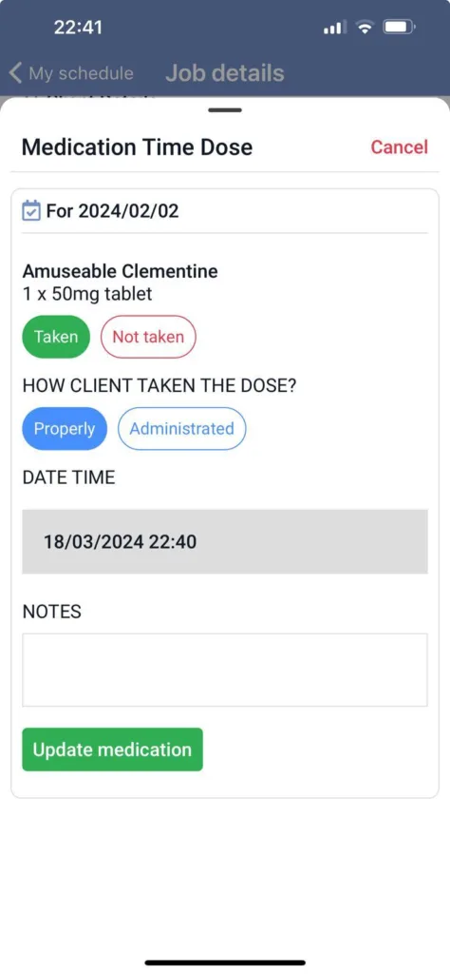Viewport: 450px width, 974px height.
Task: Open the date time picker field
Action: pyautogui.click(x=225, y=541)
